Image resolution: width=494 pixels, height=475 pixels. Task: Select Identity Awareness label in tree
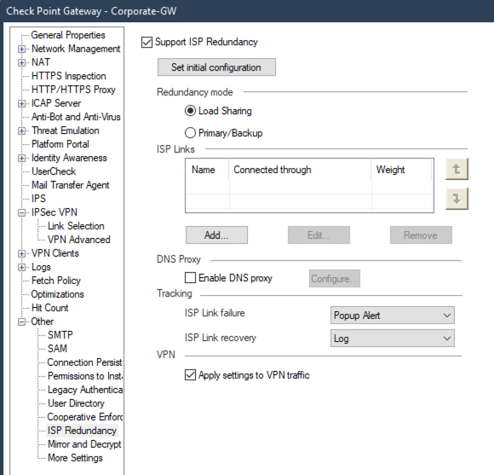[x=69, y=158]
